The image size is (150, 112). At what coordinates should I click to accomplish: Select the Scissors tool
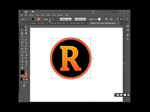point(26,43)
